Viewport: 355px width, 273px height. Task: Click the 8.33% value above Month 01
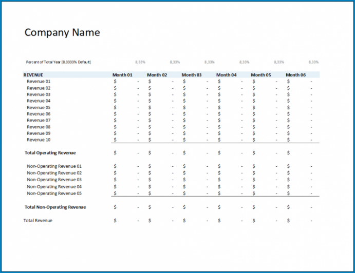[x=140, y=62]
